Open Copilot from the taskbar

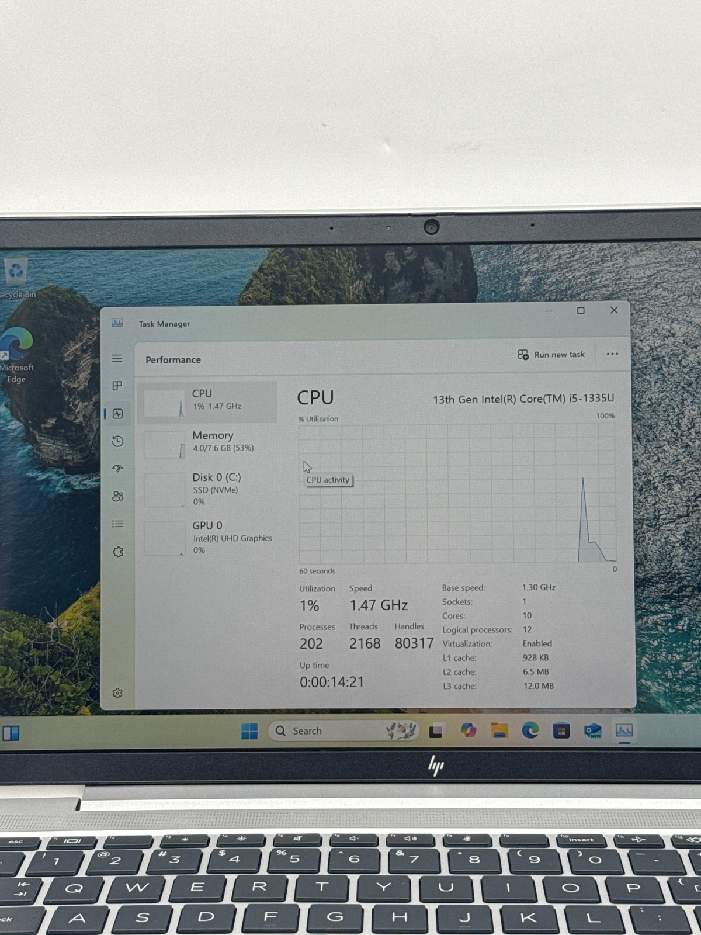[468, 730]
